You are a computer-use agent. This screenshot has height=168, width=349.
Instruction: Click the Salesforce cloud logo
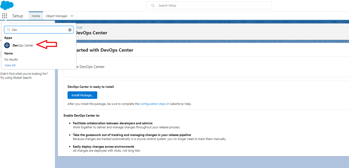point(7,5)
